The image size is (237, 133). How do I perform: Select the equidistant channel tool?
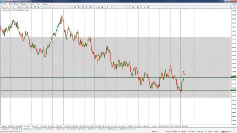126,7
